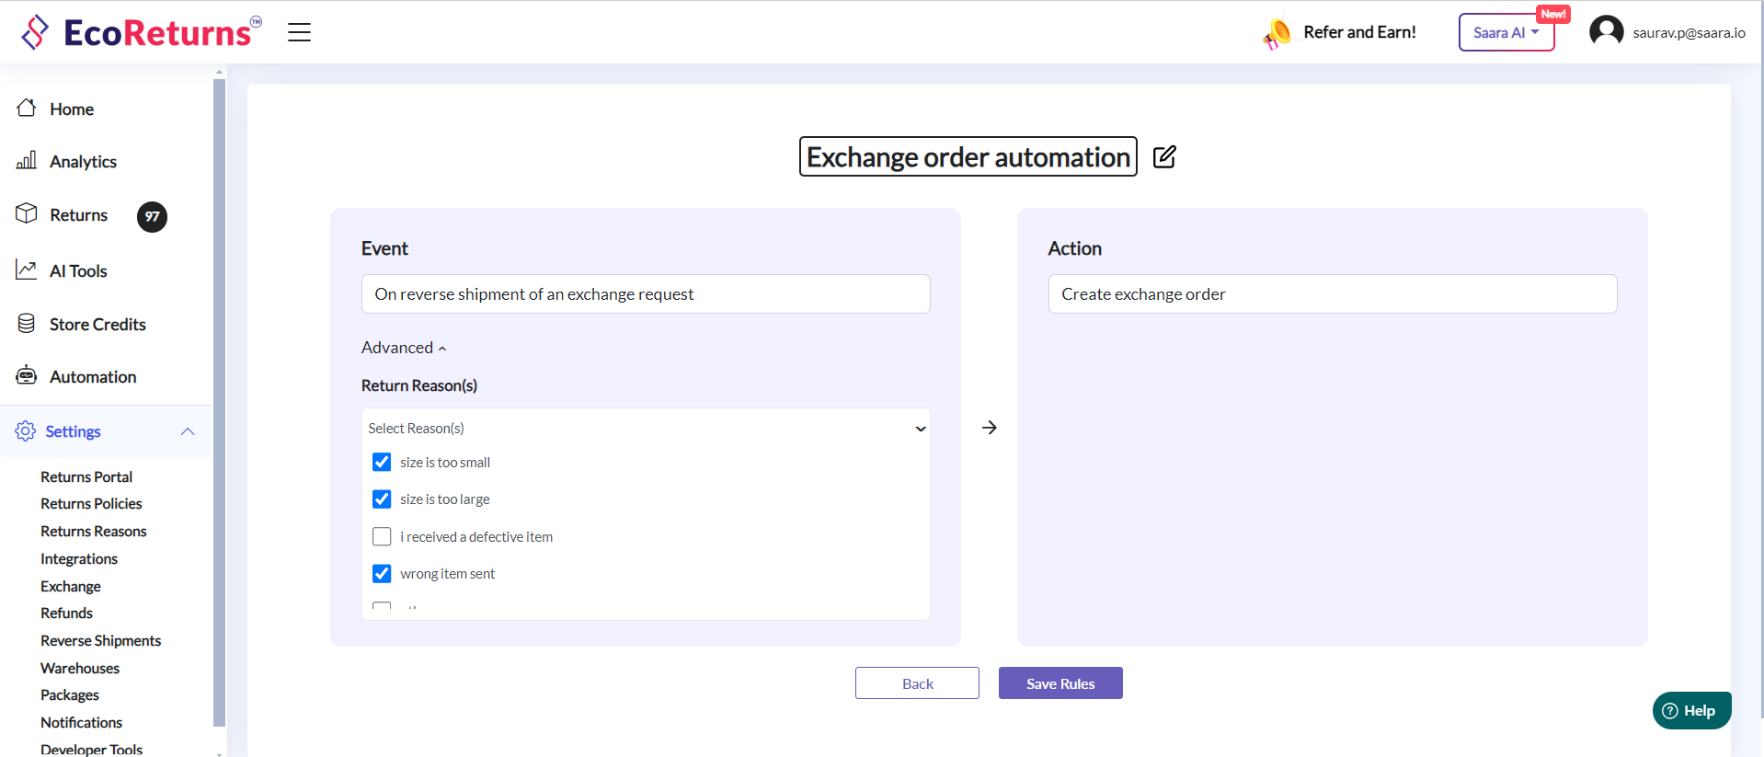Click the Home house icon

[x=27, y=109]
